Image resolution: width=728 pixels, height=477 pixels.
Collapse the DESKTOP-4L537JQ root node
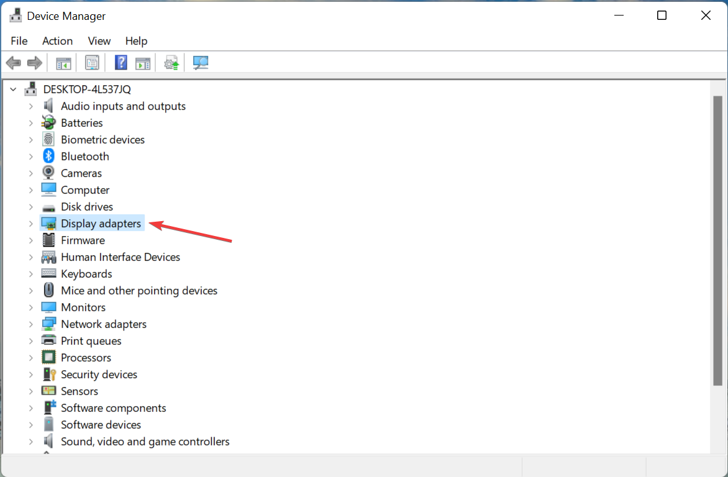[x=13, y=89]
